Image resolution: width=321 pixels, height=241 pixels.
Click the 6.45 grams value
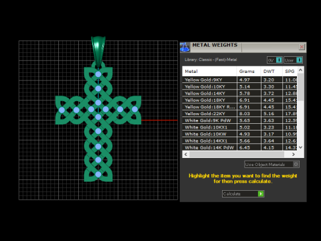point(245,147)
